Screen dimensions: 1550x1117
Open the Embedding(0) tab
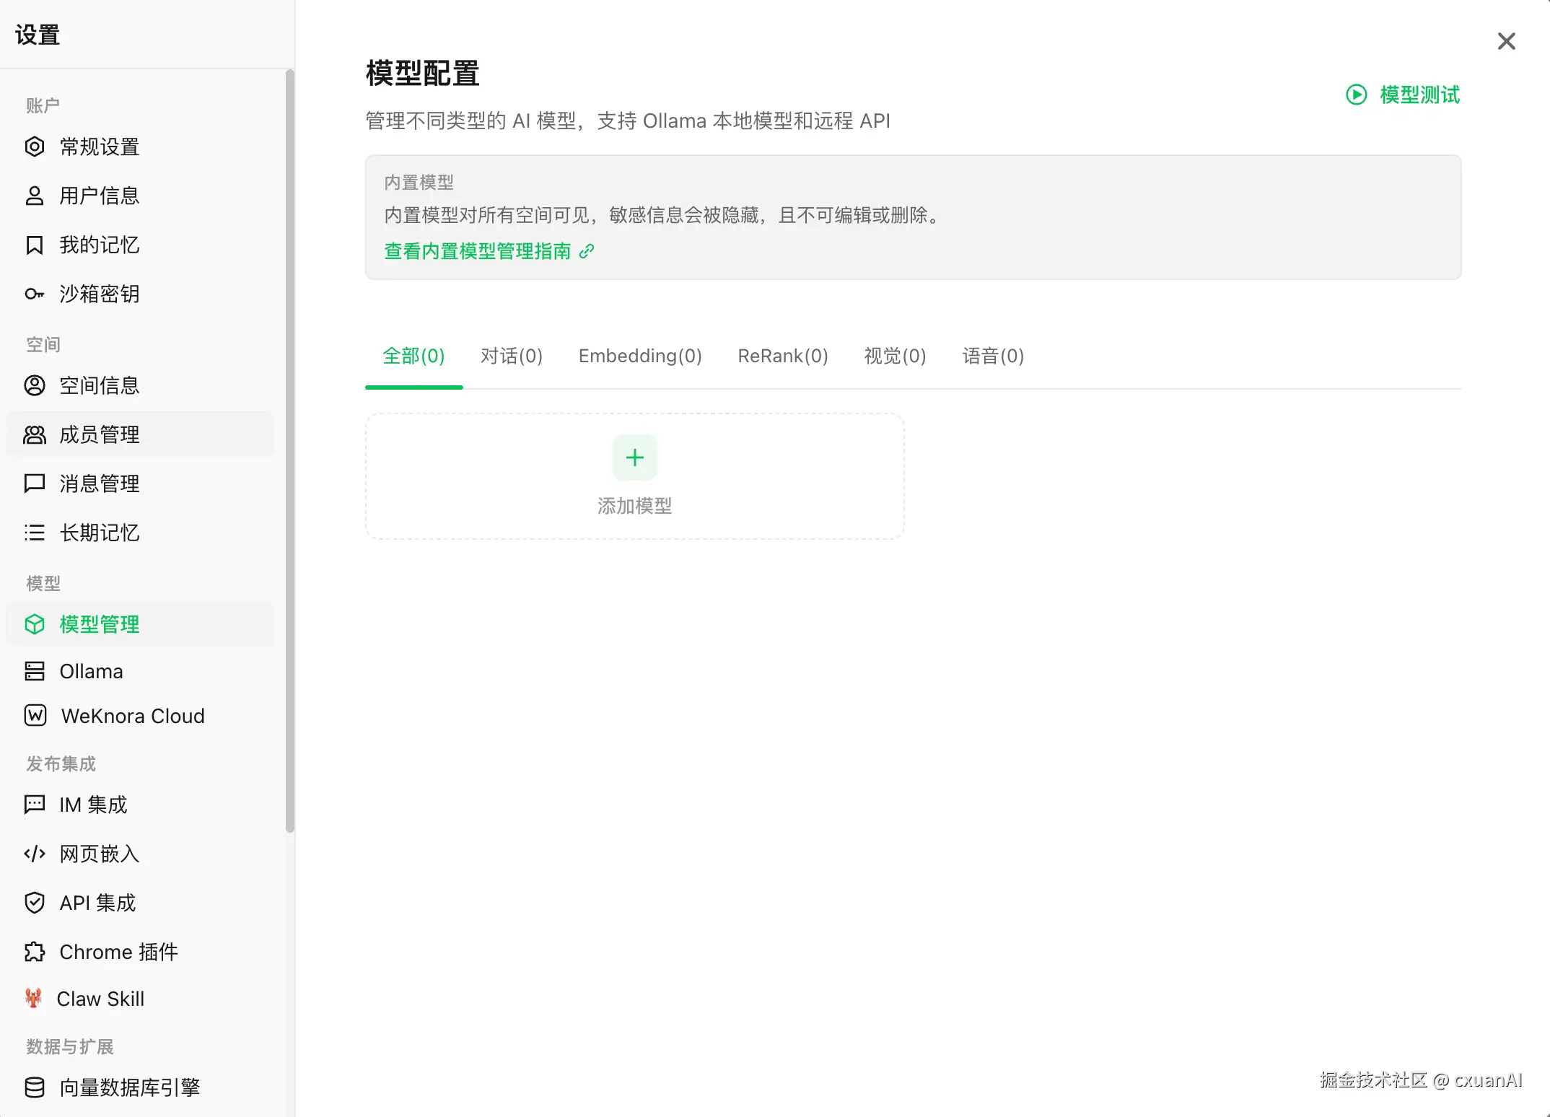pos(640,356)
